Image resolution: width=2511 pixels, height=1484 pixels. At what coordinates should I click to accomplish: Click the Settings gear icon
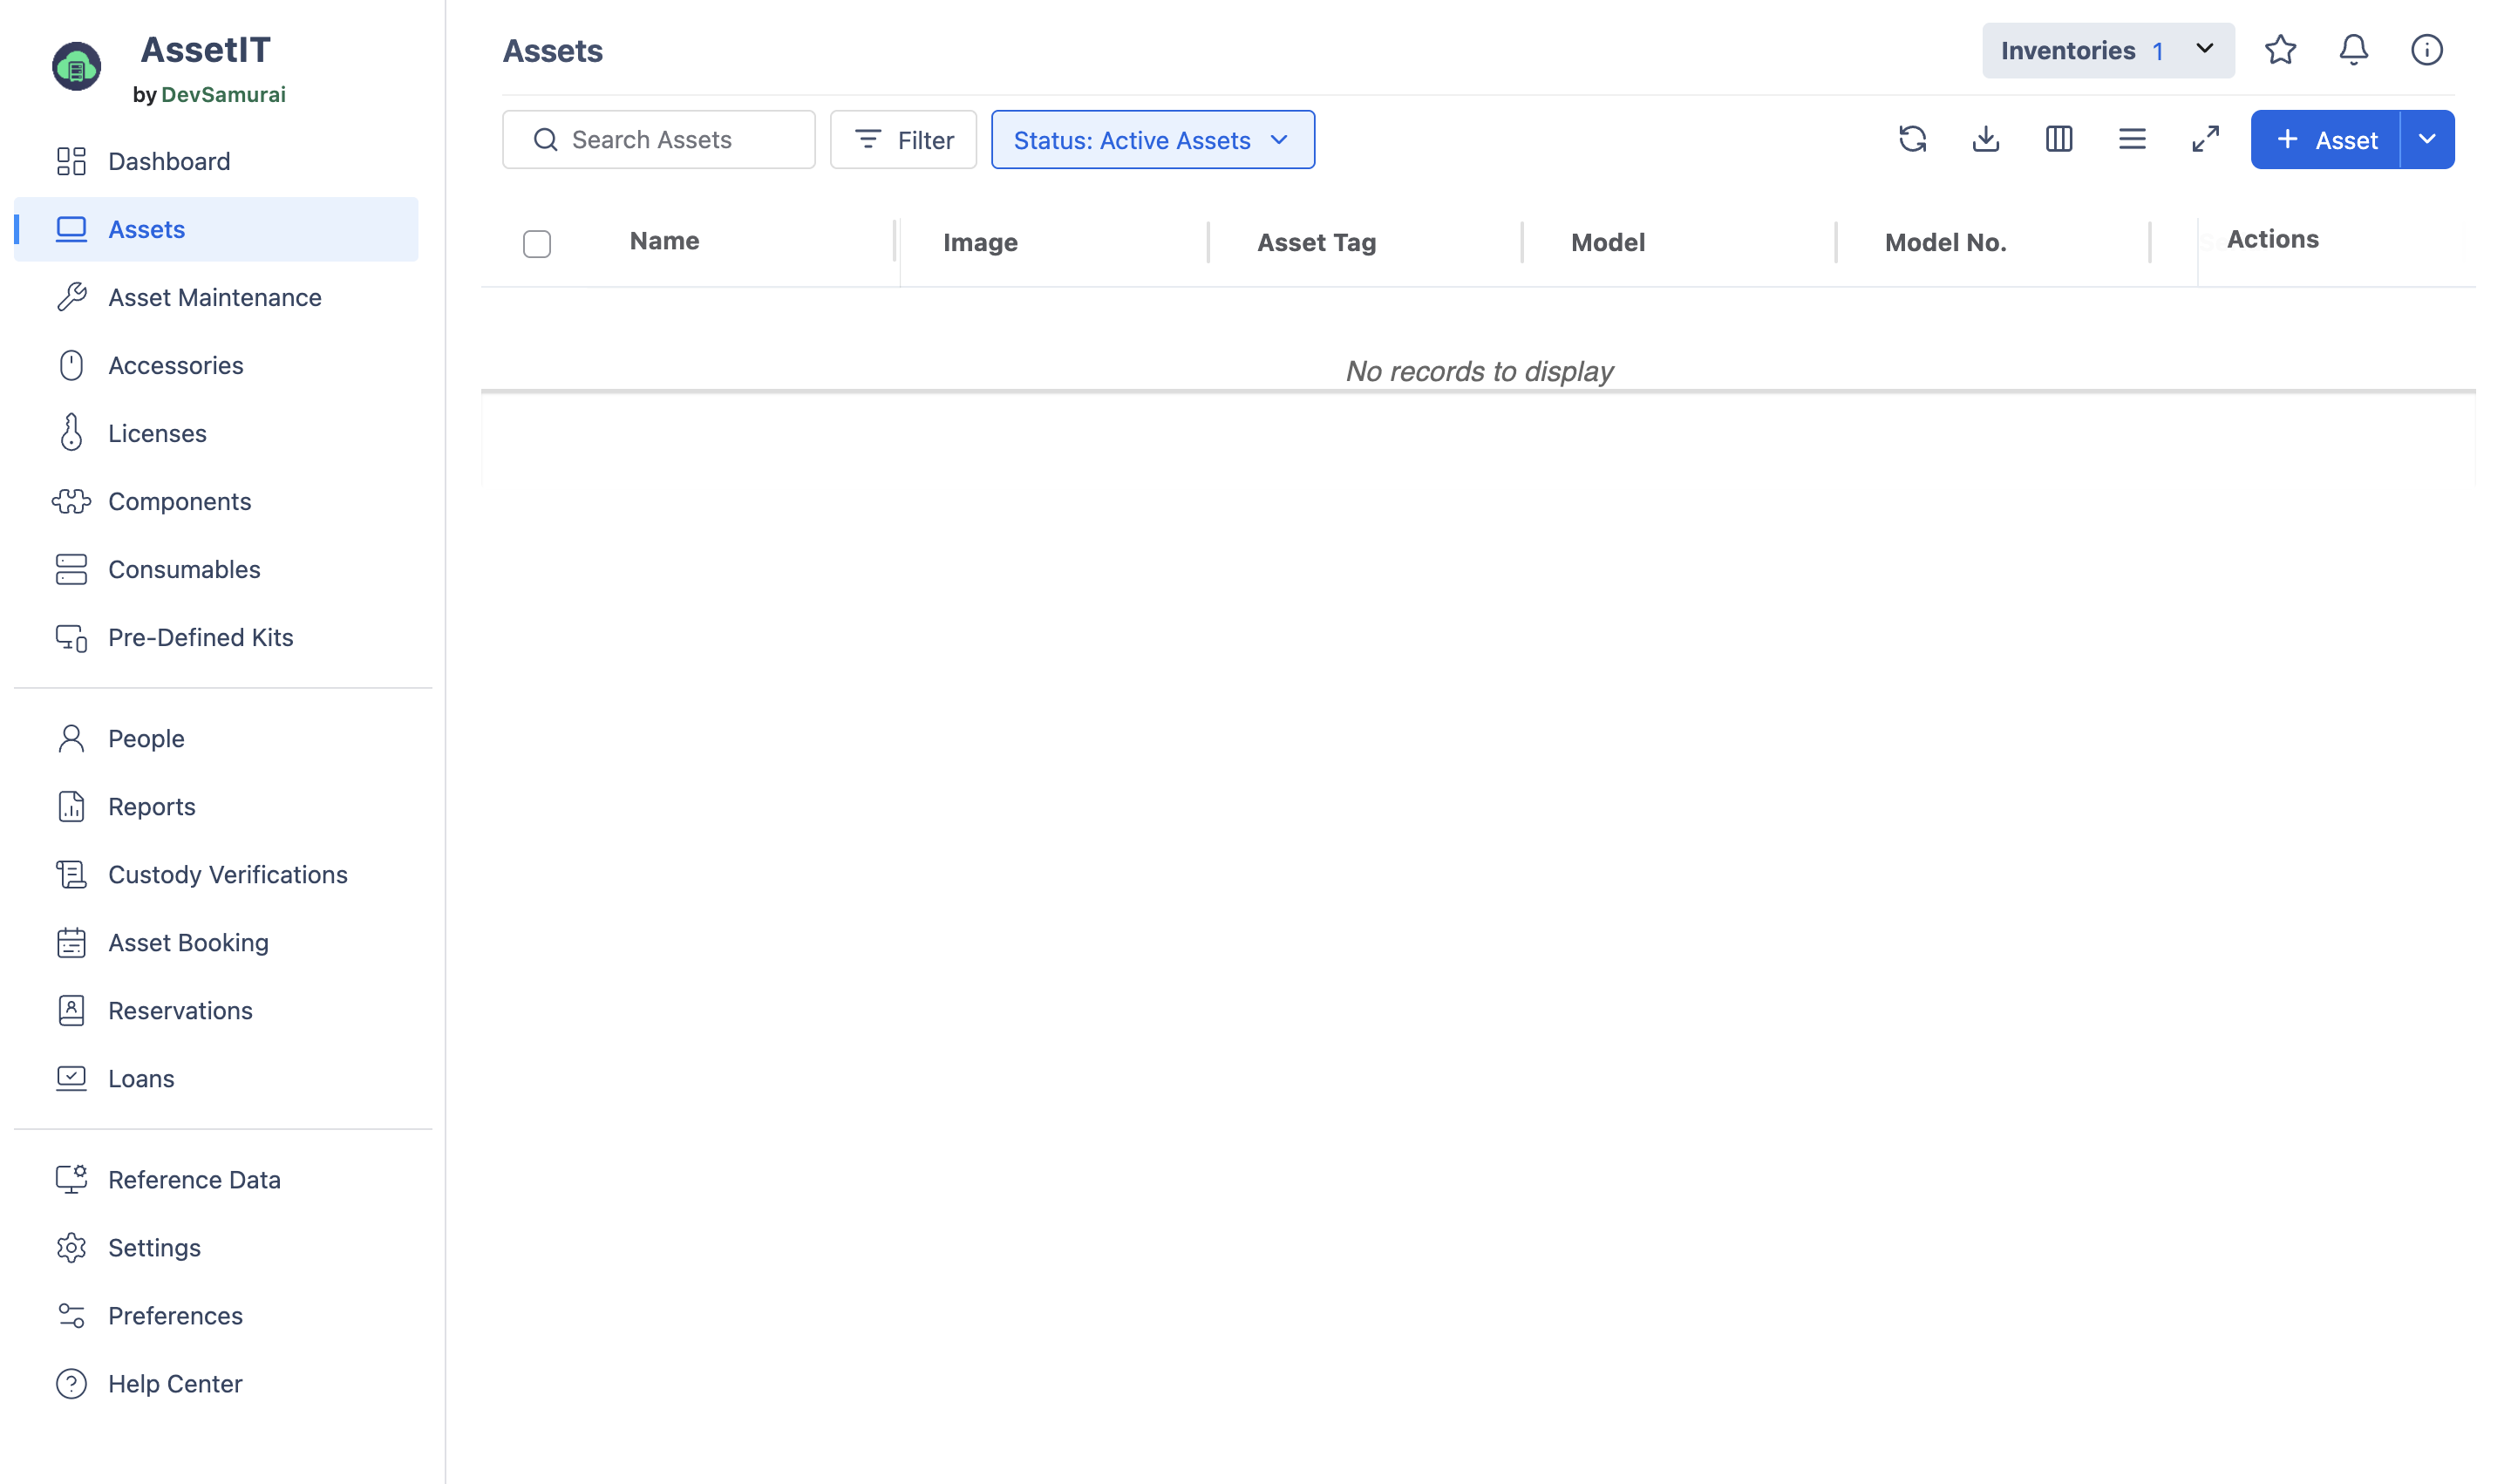pos(71,1247)
